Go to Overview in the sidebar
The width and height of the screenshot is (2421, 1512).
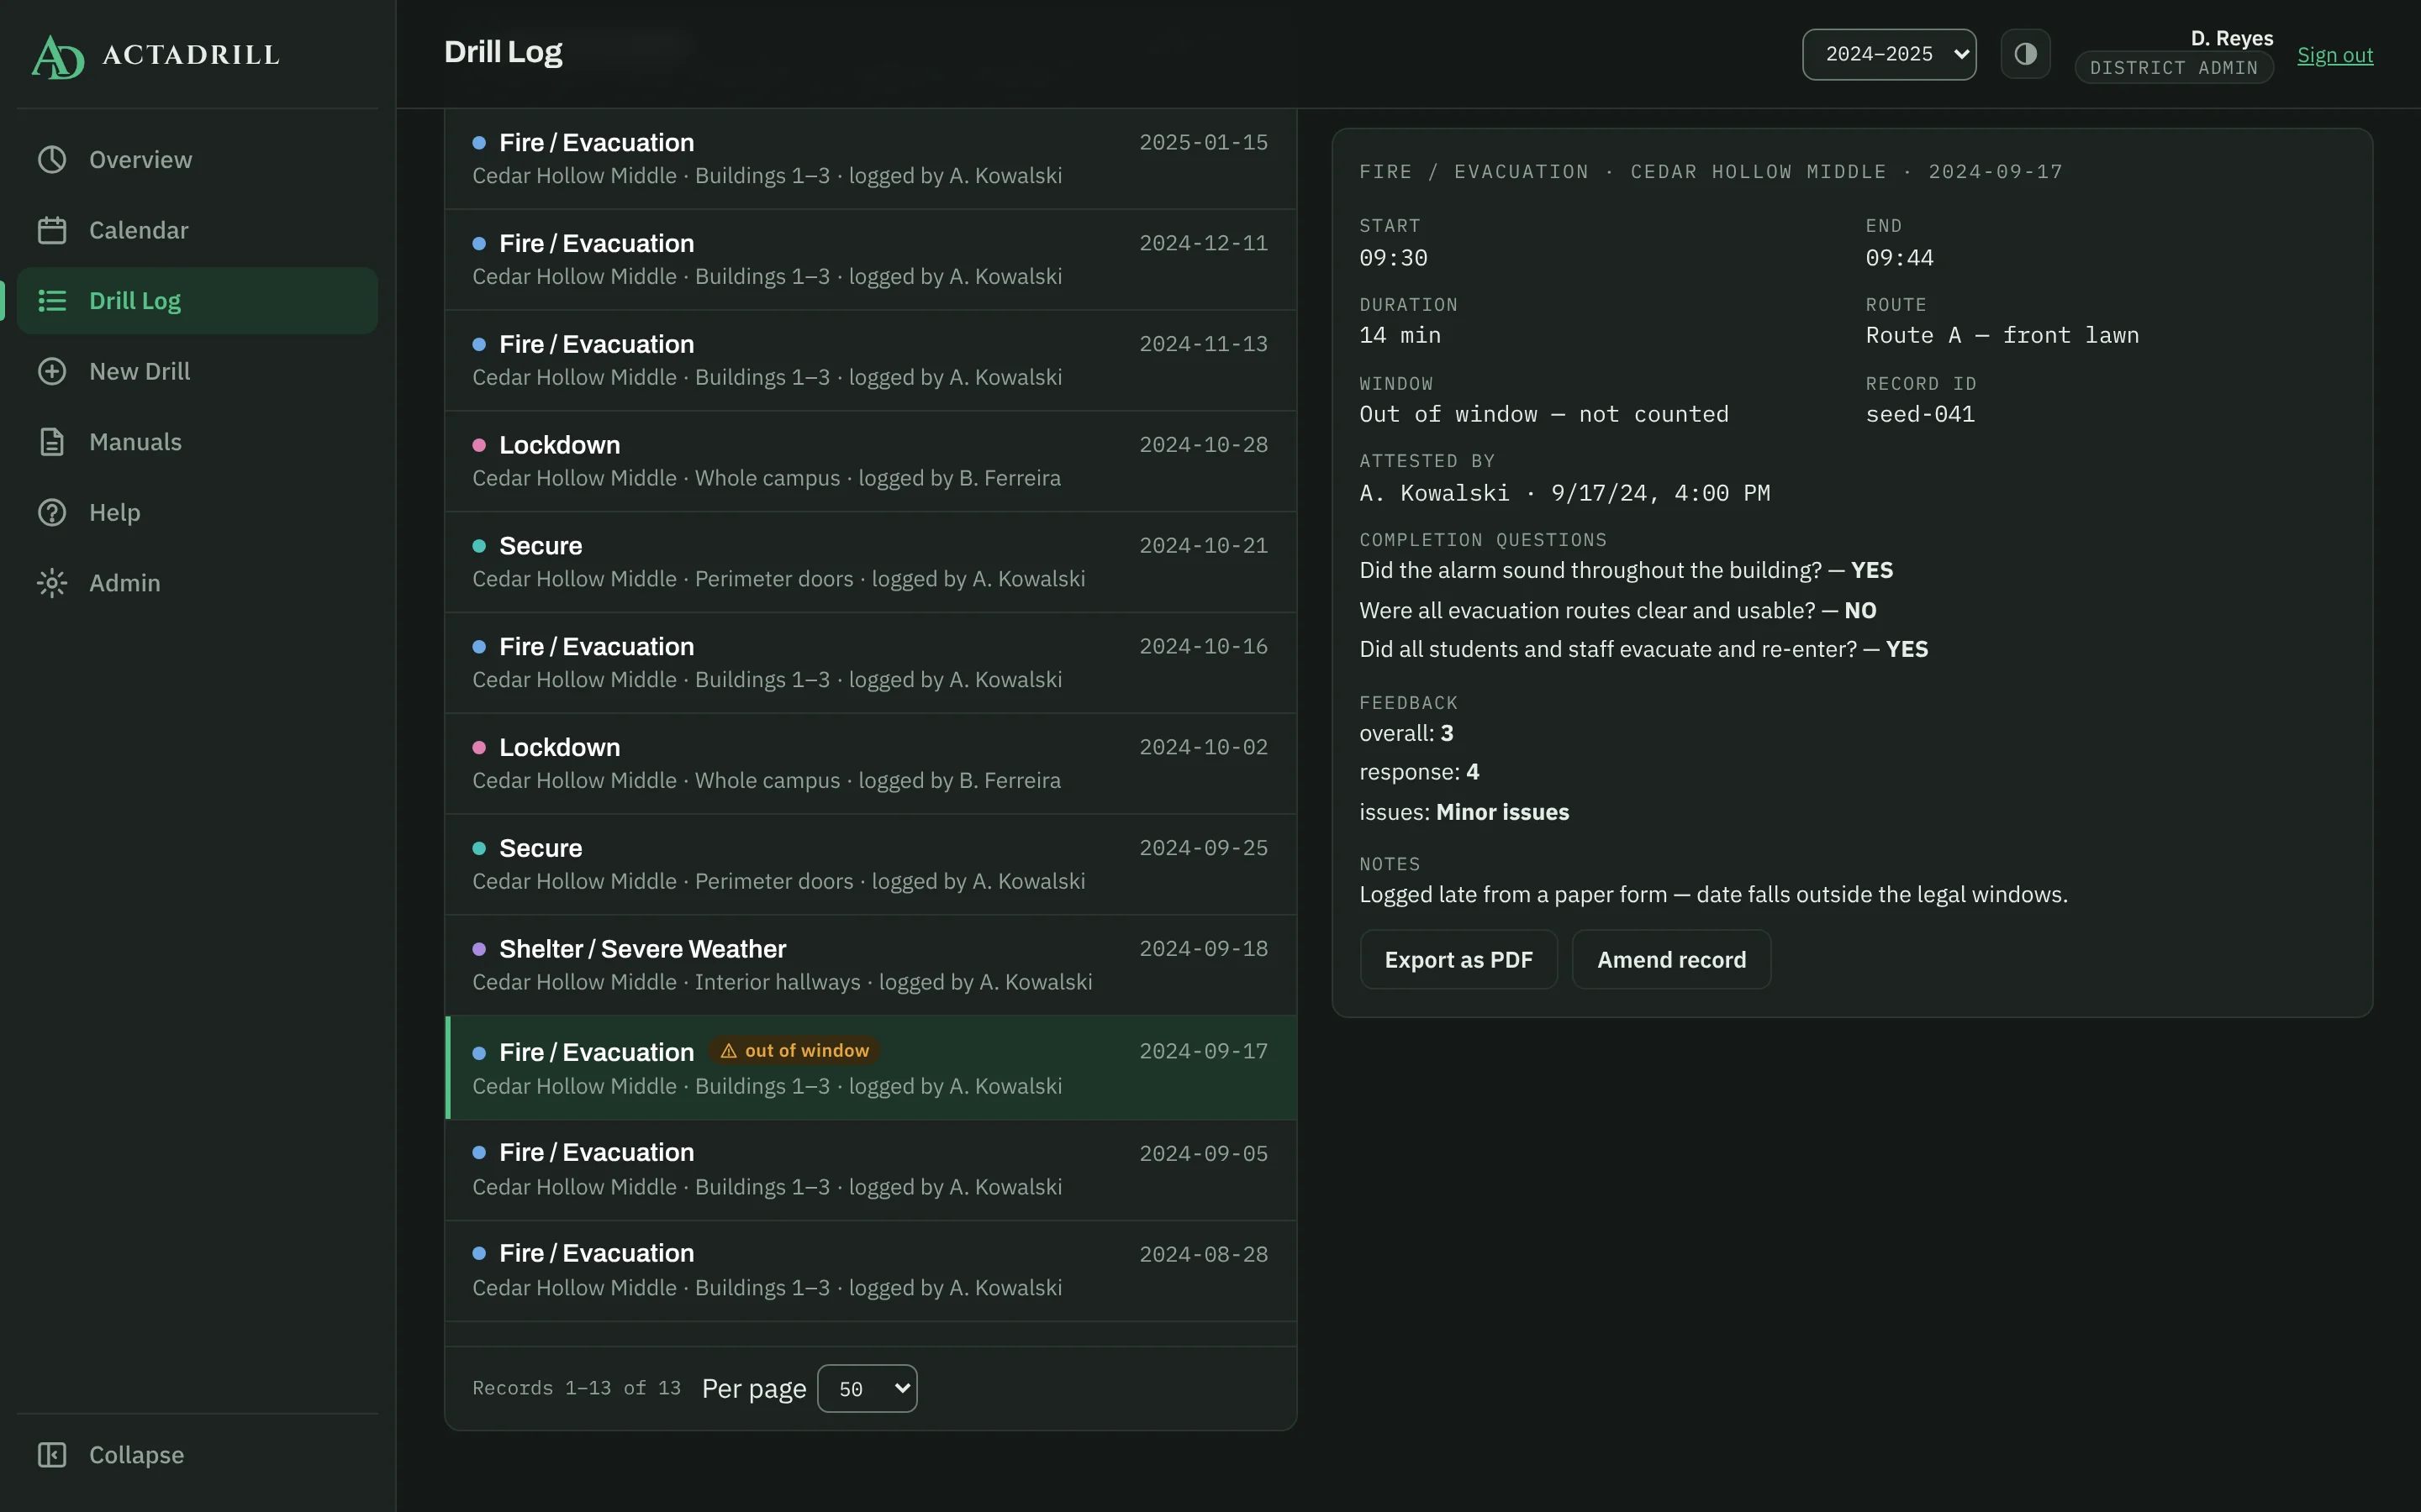tap(198, 160)
